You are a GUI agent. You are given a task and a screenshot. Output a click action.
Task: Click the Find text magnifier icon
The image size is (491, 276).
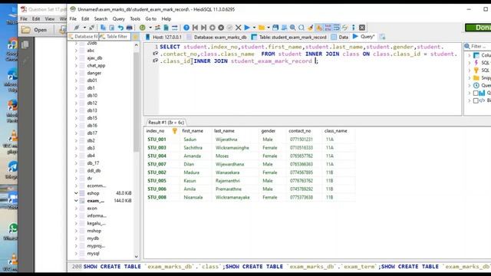pyautogui.click(x=292, y=28)
